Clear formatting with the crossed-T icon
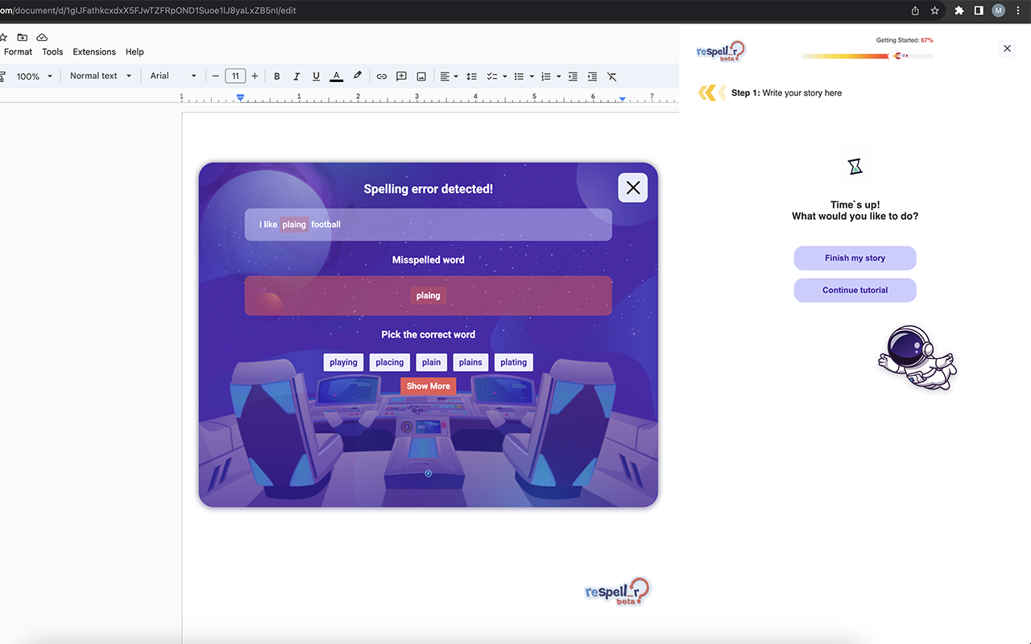This screenshot has height=644, width=1031. tap(612, 76)
